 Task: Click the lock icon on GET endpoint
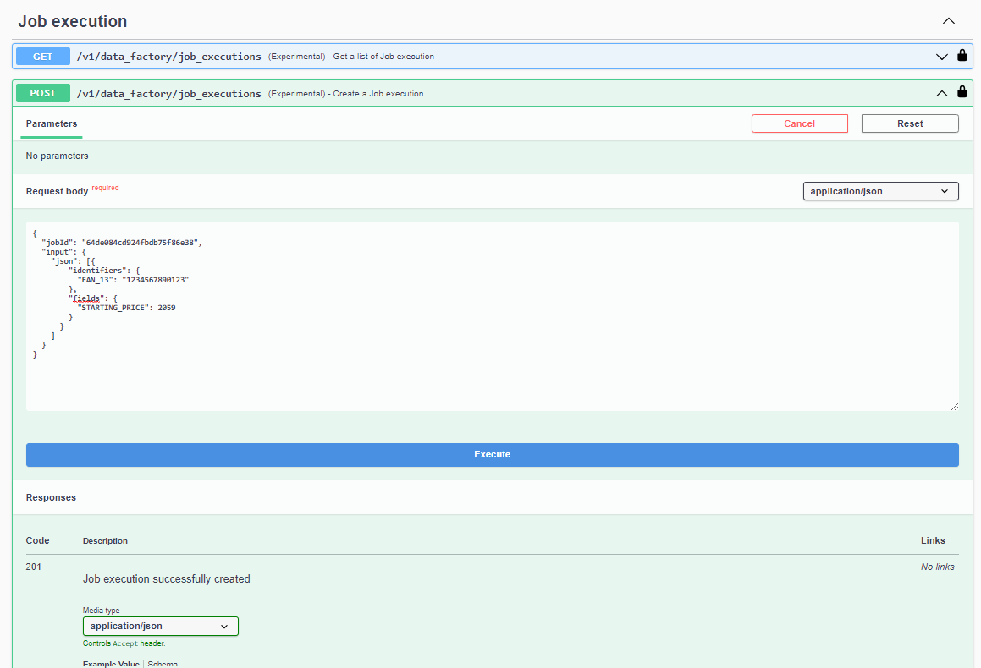[962, 56]
